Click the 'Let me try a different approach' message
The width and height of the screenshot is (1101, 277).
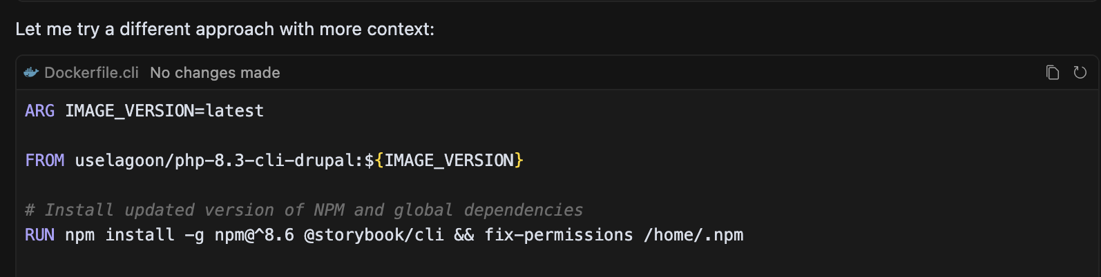(x=224, y=29)
